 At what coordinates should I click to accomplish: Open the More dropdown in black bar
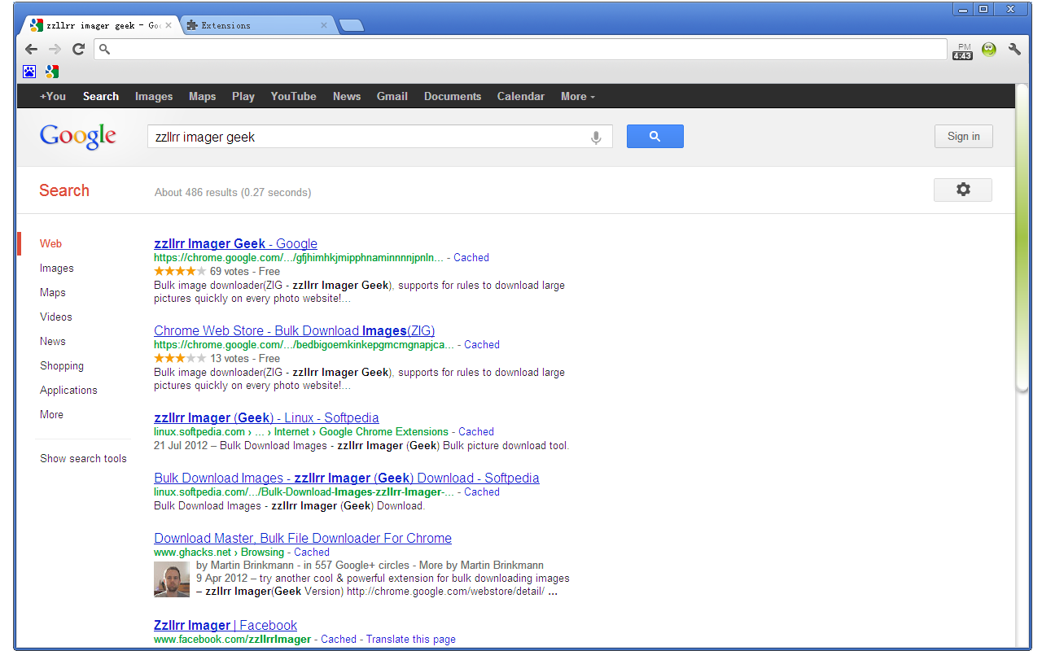point(578,96)
